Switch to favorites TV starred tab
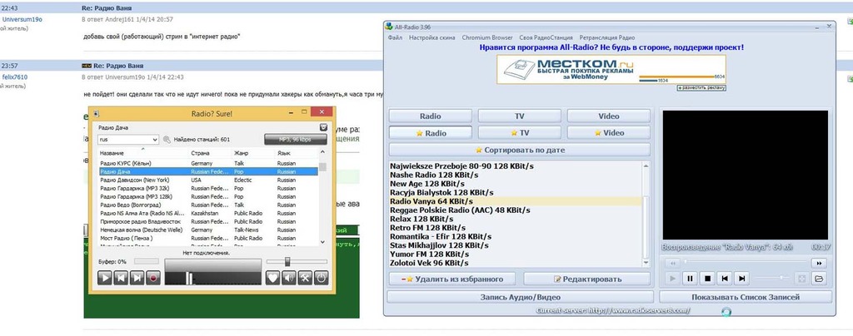 point(519,133)
